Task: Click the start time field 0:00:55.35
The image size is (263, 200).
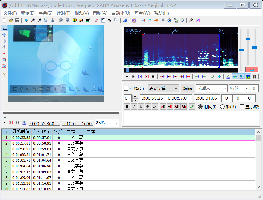Action: click(152, 98)
